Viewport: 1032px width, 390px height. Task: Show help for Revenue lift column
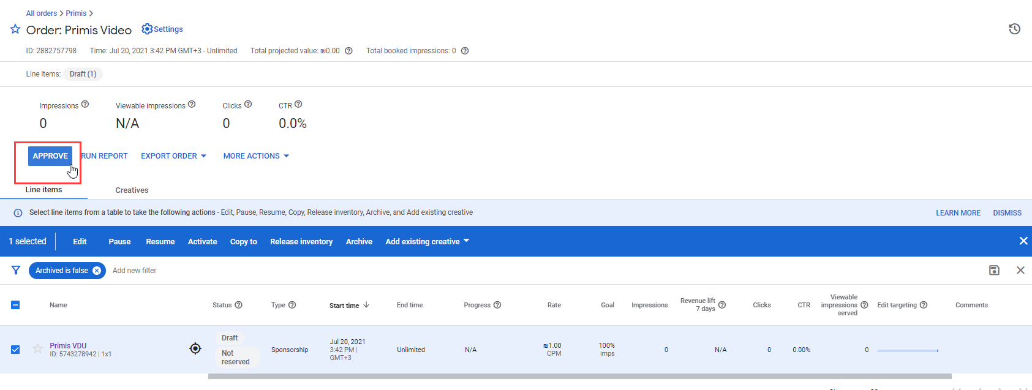[x=722, y=305]
